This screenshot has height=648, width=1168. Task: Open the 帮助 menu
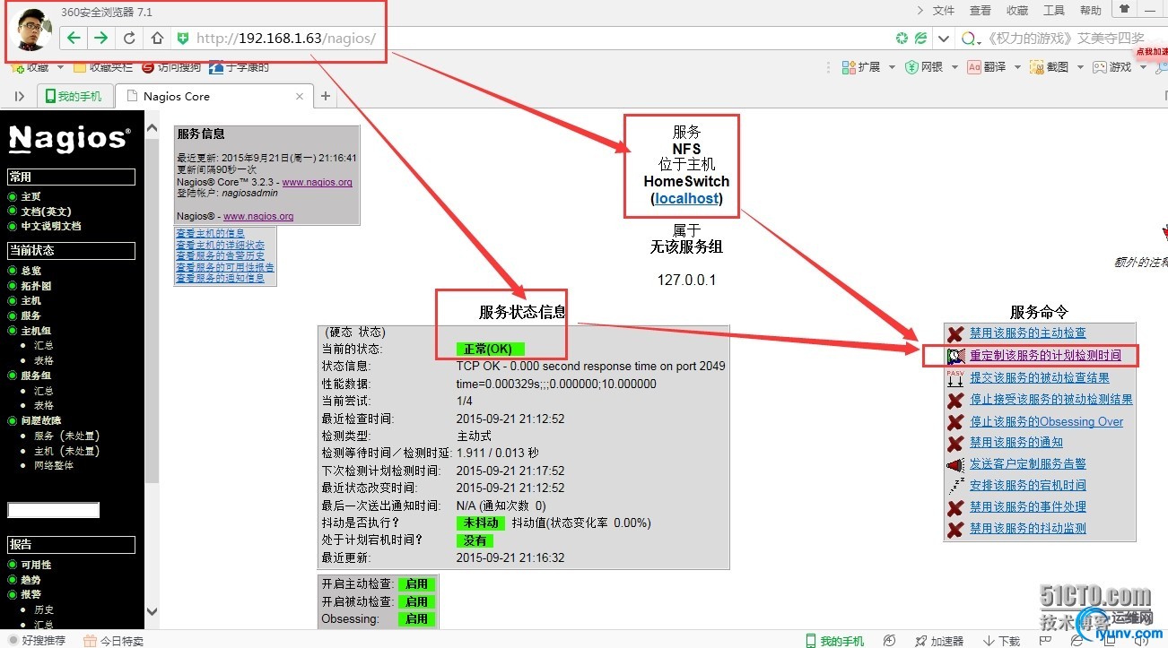click(x=1091, y=10)
